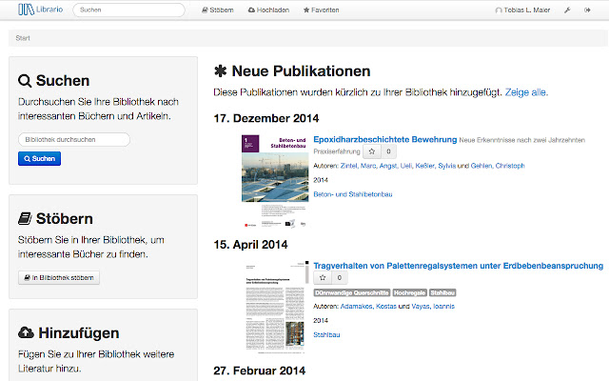The width and height of the screenshot is (609, 381).
Task: Select the Hochregale tag
Action: coord(410,292)
